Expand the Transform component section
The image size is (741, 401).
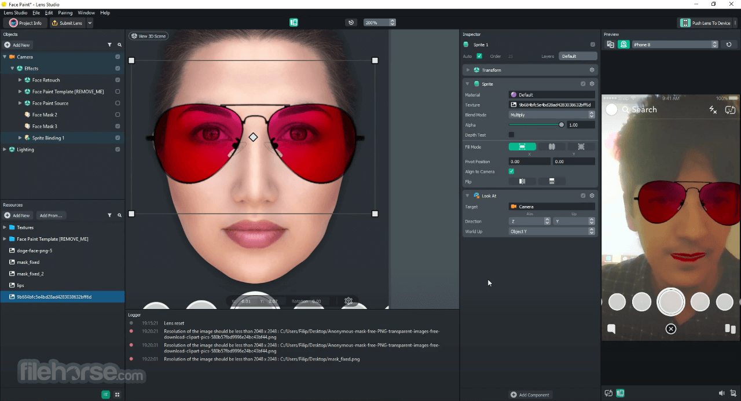tap(468, 70)
